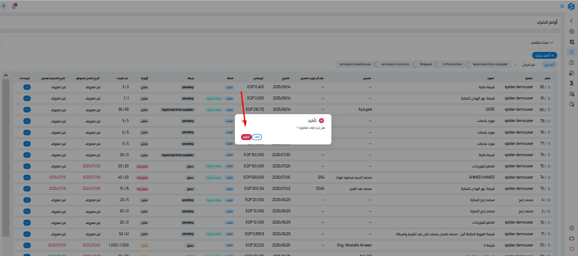Open the users icon in sidebar
Screen dimensions: 578x256
coord(572,93)
